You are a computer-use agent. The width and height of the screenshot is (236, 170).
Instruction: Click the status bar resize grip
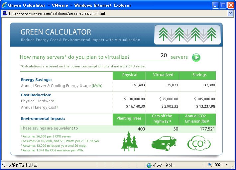tap(233, 167)
